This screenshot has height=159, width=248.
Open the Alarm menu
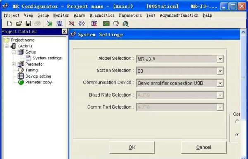(x=79, y=15)
